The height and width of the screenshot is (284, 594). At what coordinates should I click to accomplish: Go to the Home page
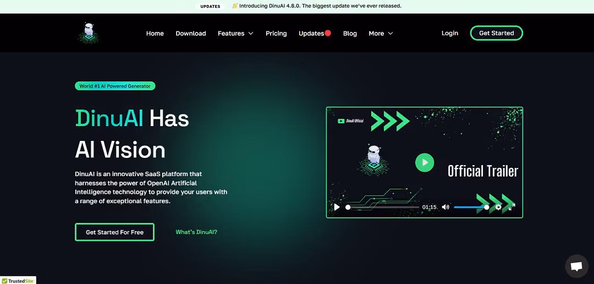(155, 34)
